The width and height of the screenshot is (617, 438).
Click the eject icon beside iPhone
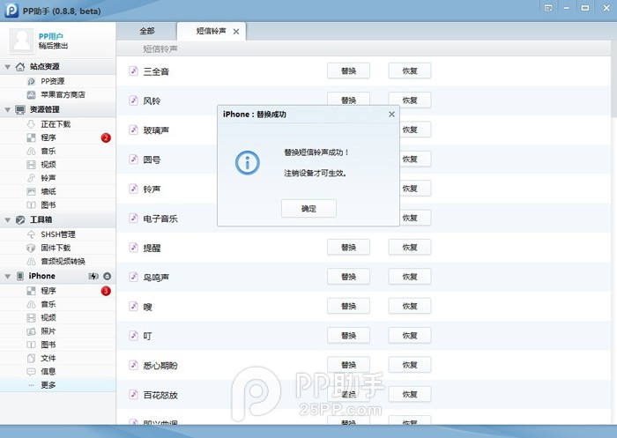(107, 277)
